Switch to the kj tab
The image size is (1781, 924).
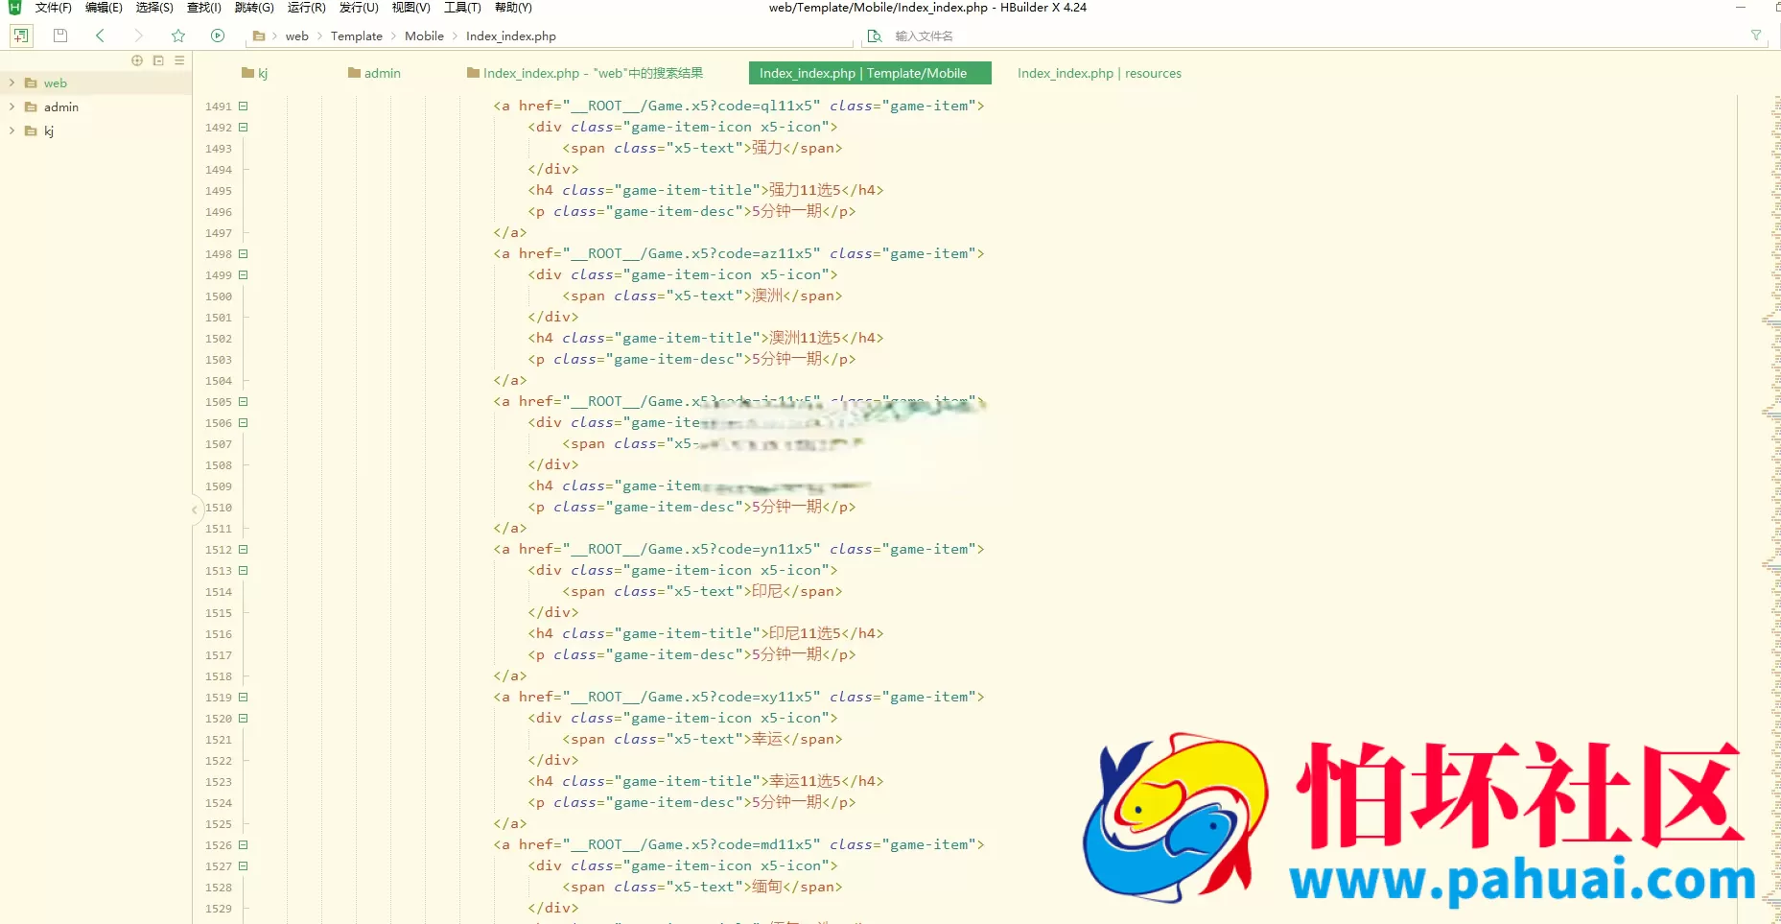[255, 73]
